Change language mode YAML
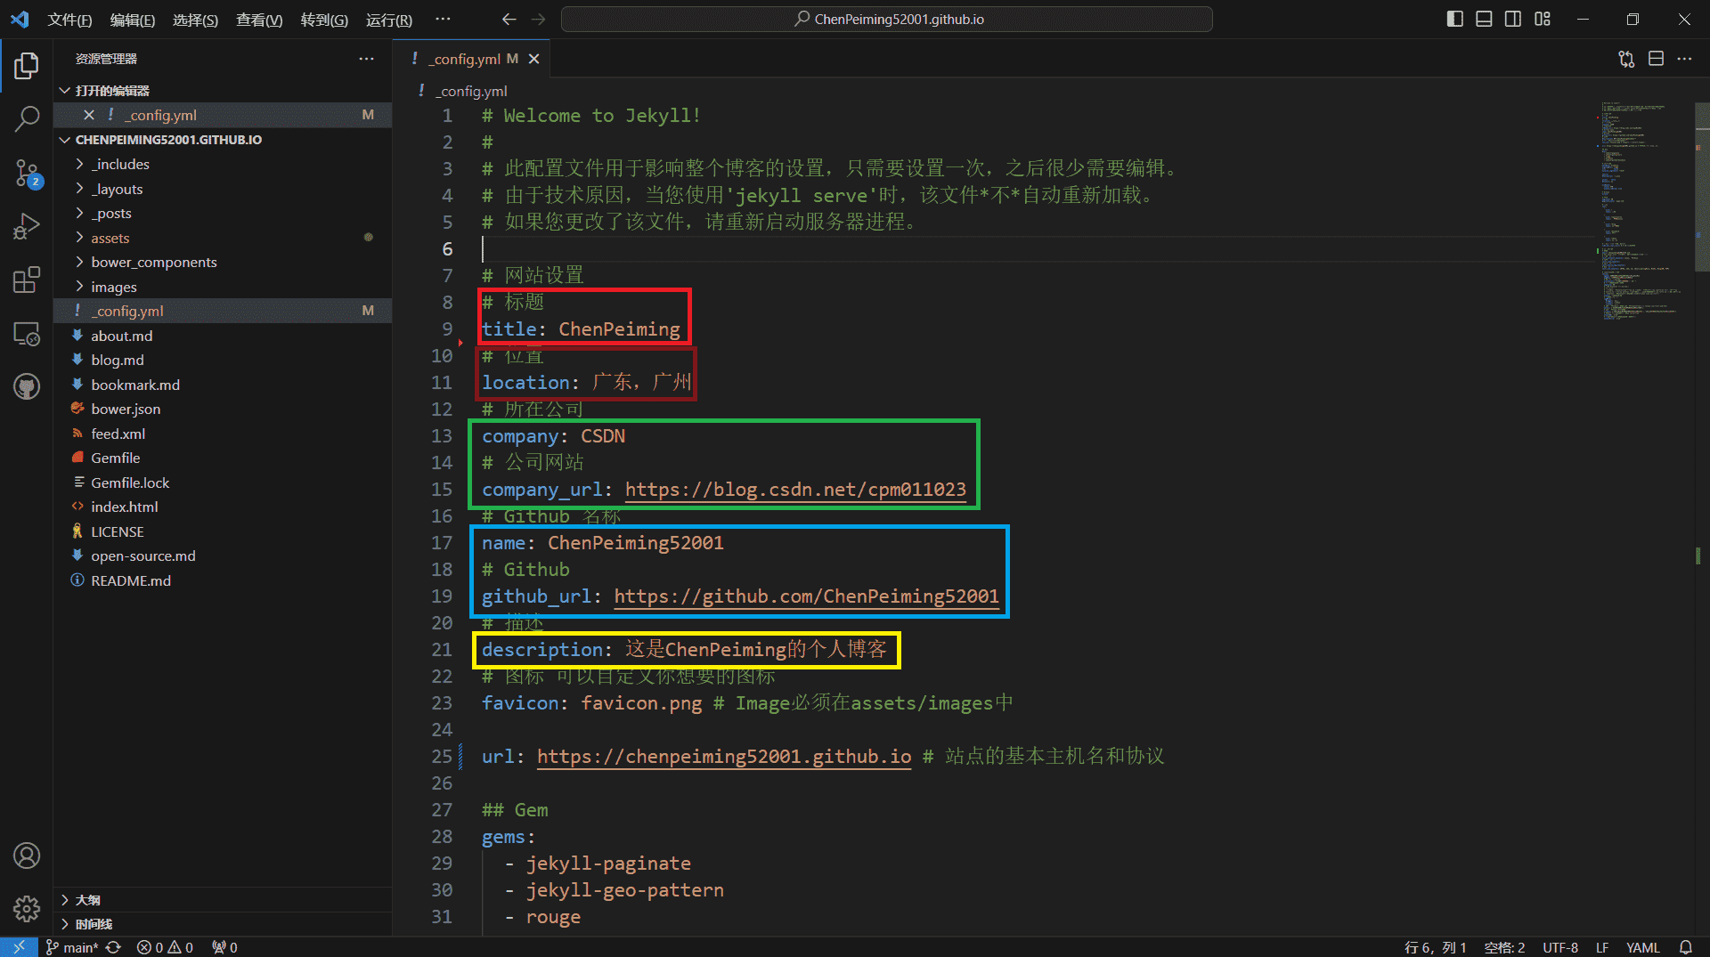 click(1643, 947)
